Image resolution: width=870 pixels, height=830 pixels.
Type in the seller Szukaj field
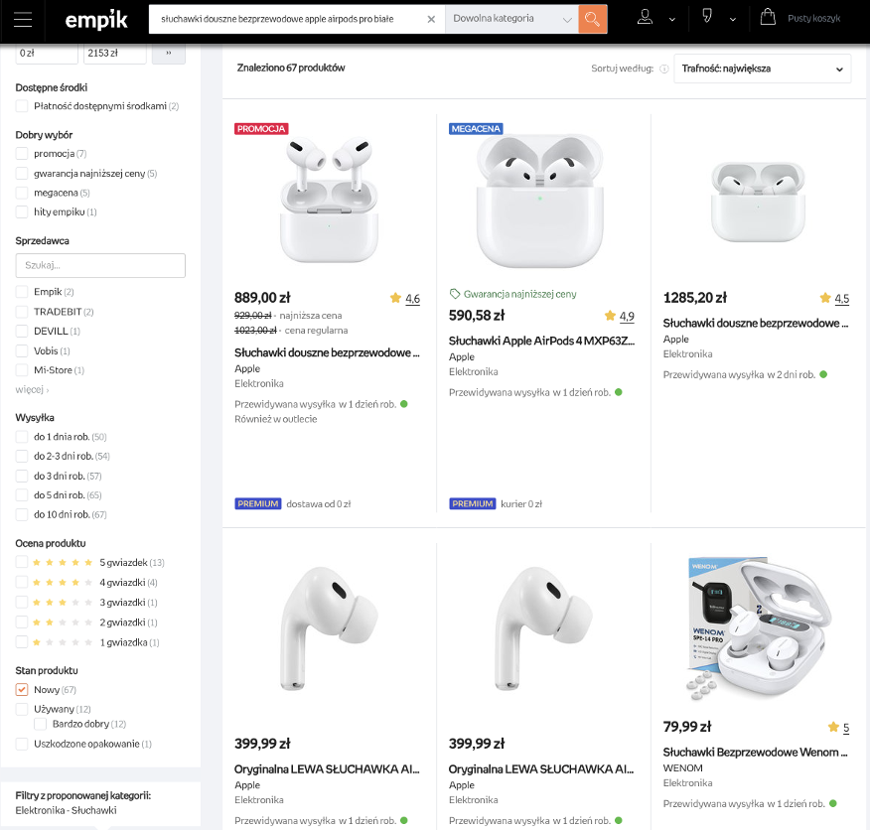(x=100, y=266)
